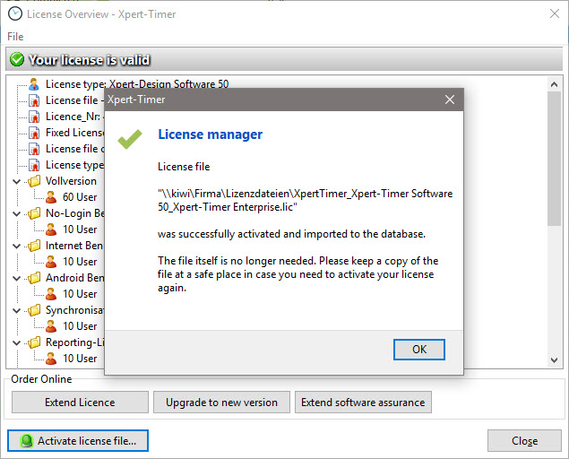Click Extend software assurance button
This screenshot has width=569, height=459.
363,403
